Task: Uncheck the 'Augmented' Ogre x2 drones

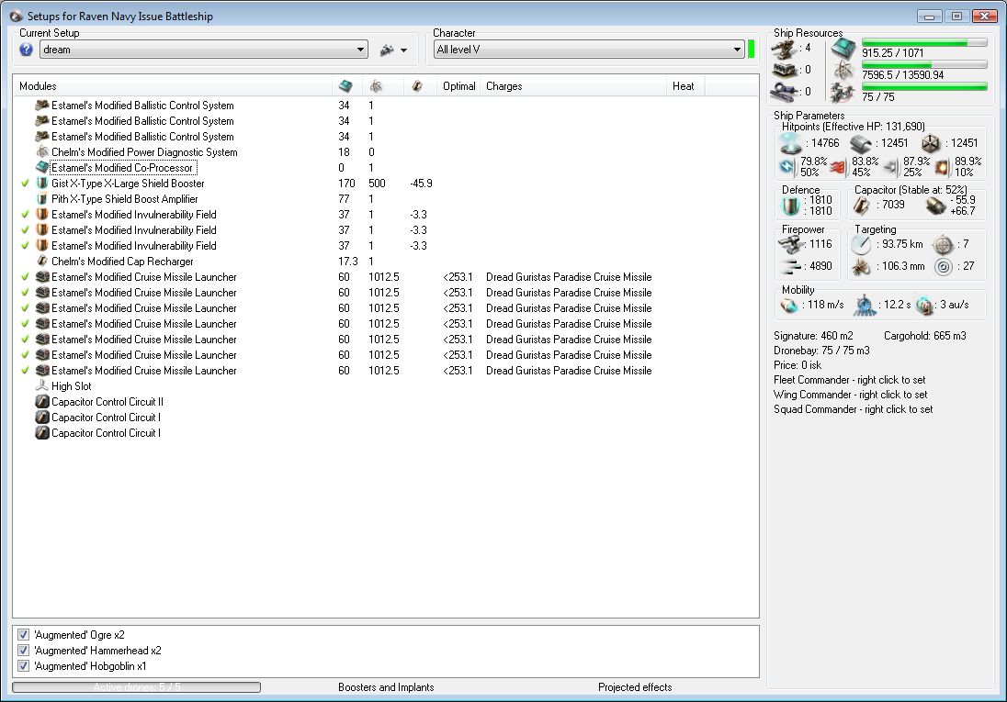Action: coord(23,635)
